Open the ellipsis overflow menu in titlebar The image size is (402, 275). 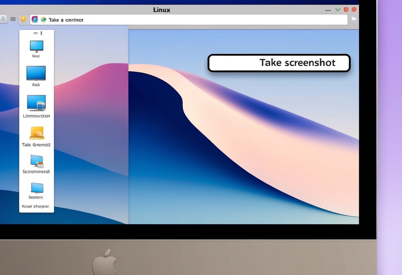pyautogui.click(x=328, y=10)
